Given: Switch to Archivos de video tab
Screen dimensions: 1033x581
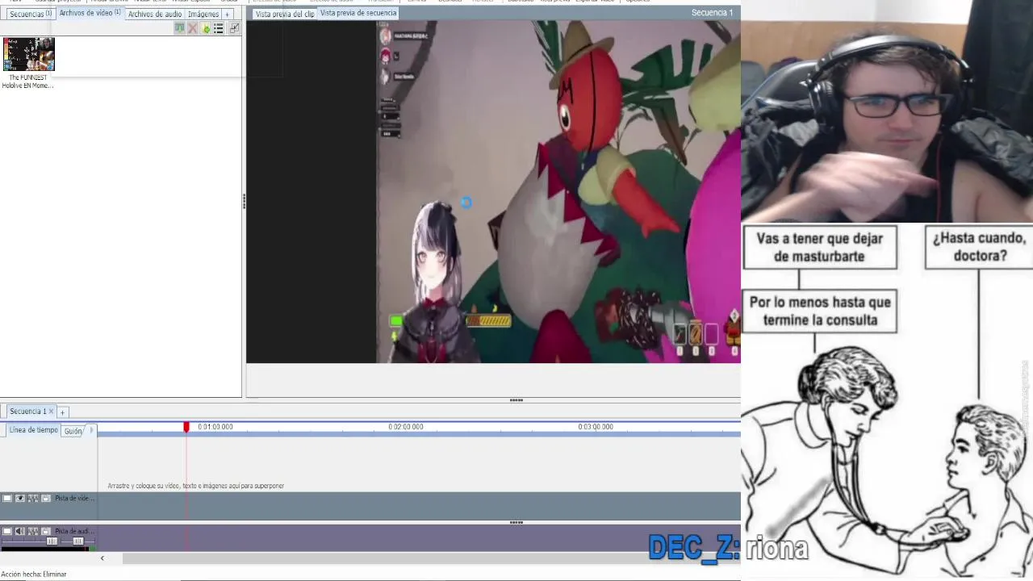Looking at the screenshot, I should pyautogui.click(x=90, y=14).
